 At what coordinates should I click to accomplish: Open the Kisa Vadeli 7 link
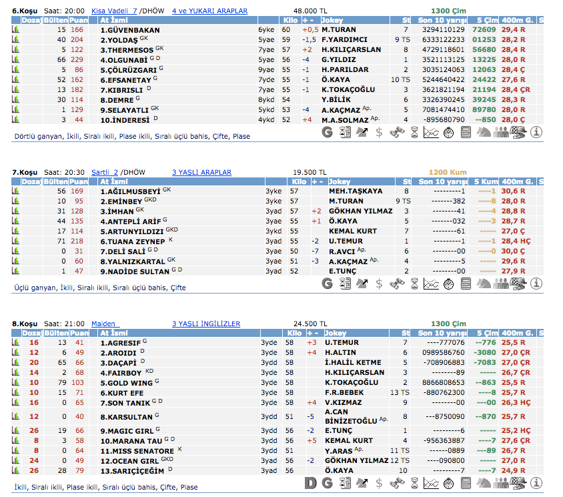point(113,11)
